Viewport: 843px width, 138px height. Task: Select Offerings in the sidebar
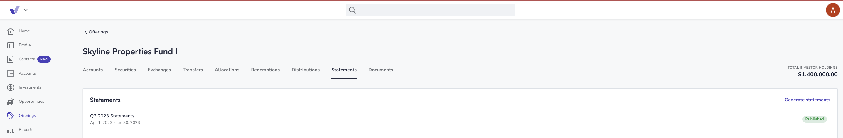[x=27, y=115]
